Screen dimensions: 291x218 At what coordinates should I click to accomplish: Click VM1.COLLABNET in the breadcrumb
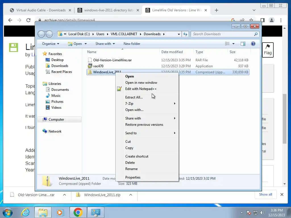click(x=124, y=34)
